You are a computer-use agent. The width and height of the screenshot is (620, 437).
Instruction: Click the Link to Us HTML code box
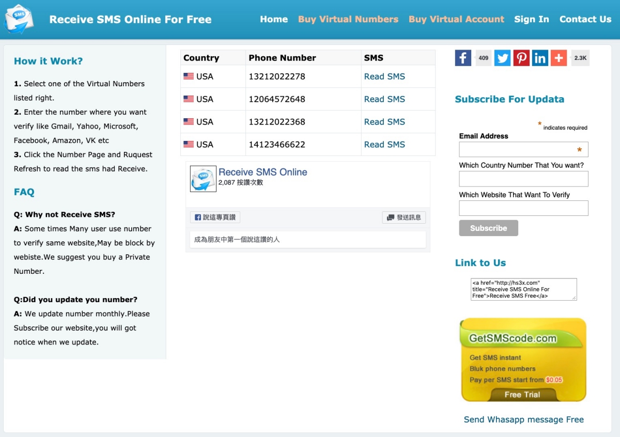click(523, 289)
